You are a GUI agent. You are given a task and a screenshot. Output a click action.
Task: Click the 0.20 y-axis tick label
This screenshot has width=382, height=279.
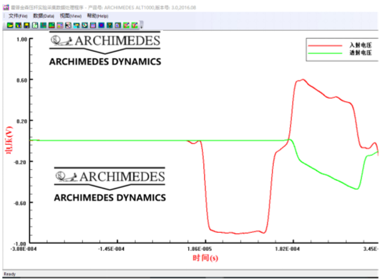[22, 121]
